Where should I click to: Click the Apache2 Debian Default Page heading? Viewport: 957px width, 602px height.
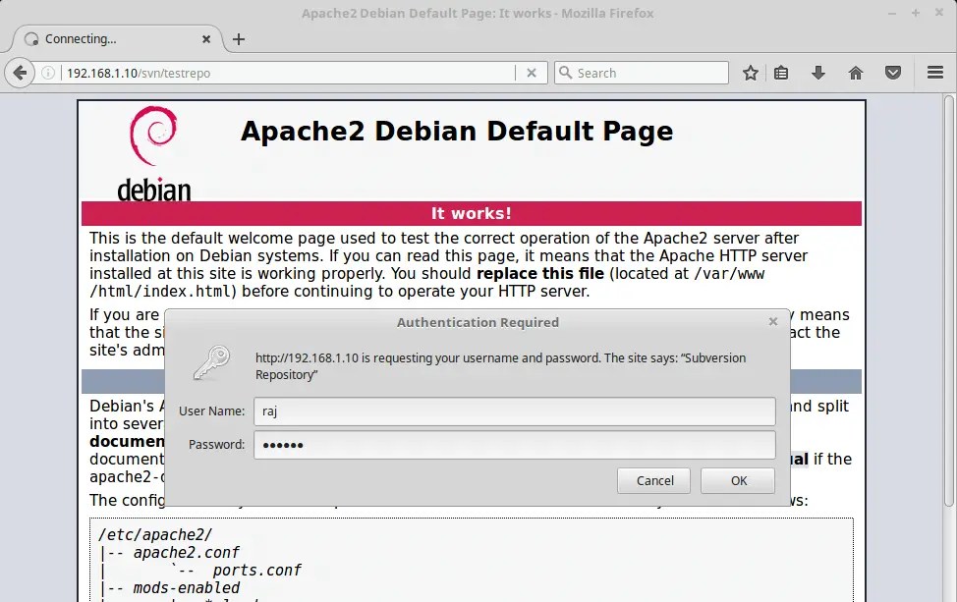(x=457, y=132)
